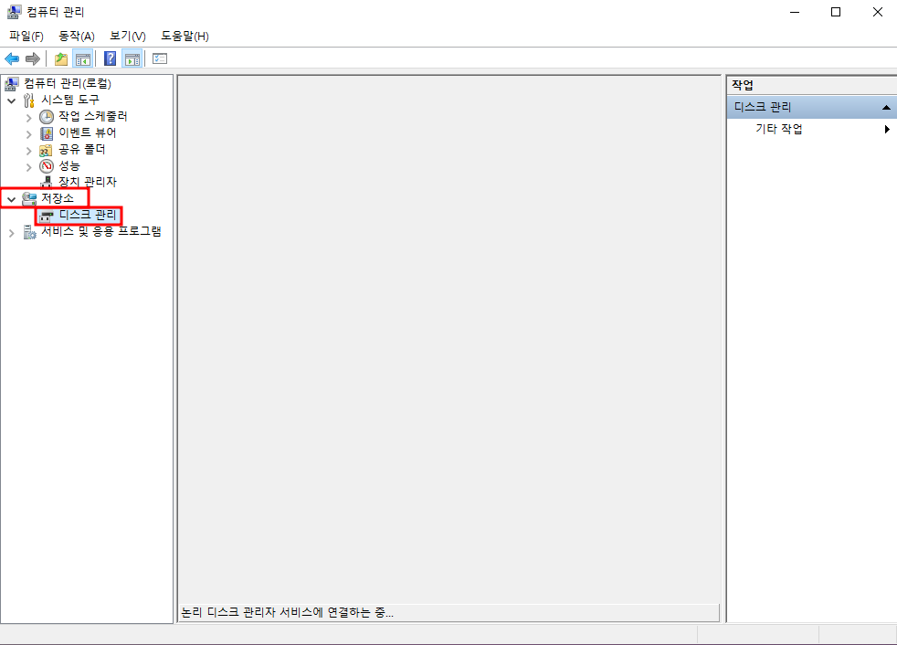Click the settings checklist toolbar icon
897x645 pixels.
coord(160,59)
